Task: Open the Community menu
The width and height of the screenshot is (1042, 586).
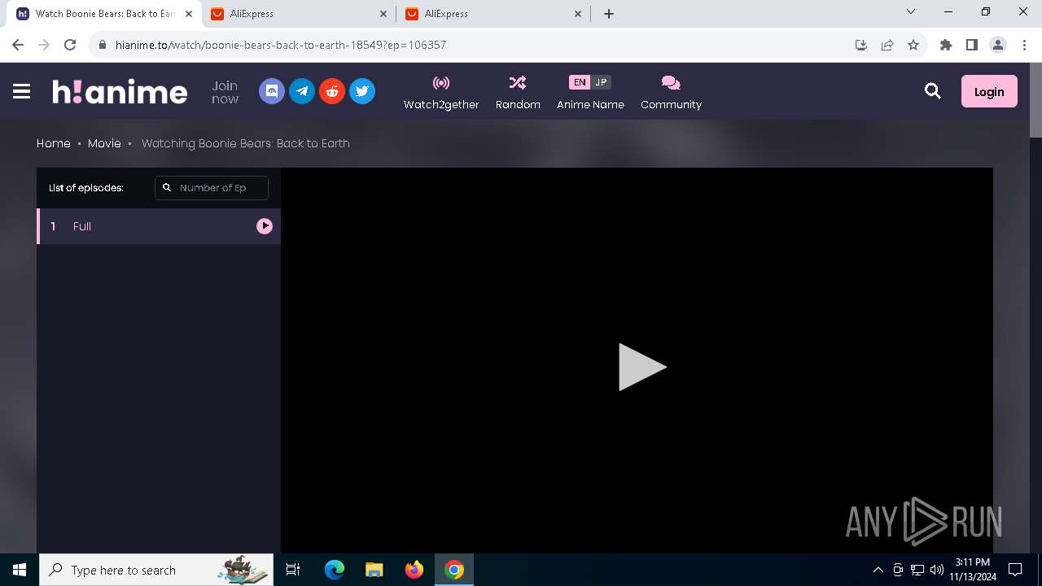Action: 671,92
